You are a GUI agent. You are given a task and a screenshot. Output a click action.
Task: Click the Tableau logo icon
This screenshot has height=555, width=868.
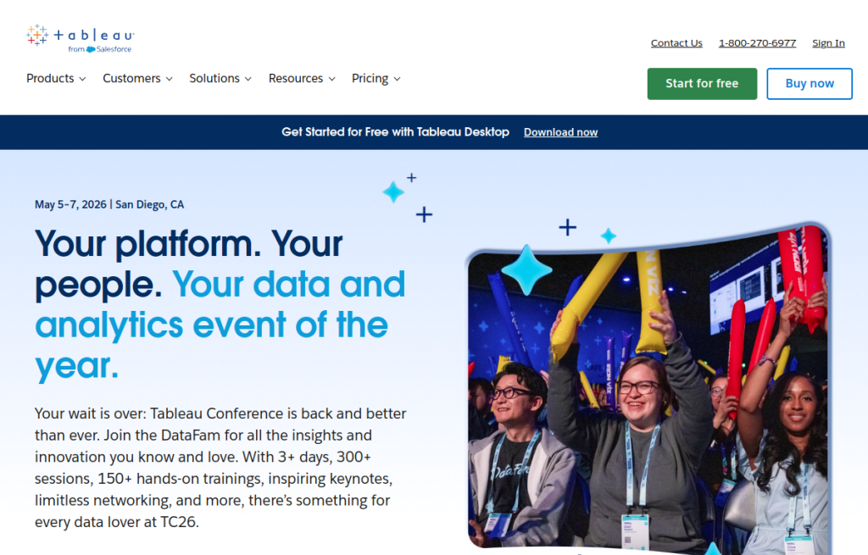click(37, 35)
